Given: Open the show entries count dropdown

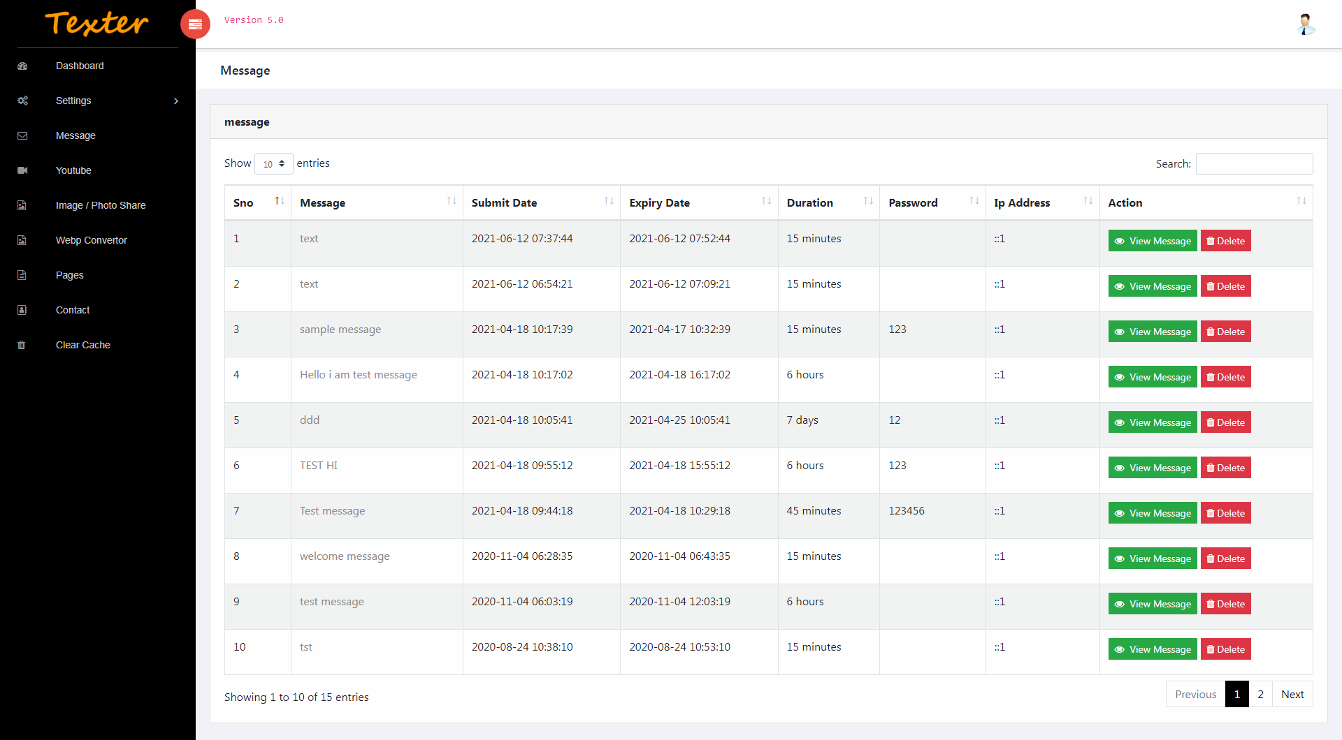Looking at the screenshot, I should [273, 164].
